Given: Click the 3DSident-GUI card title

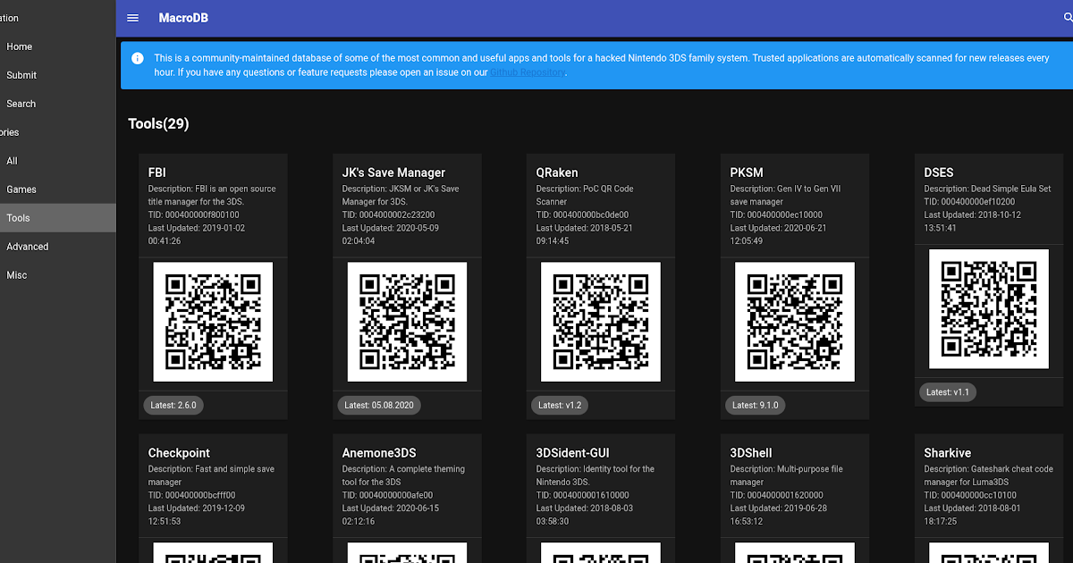Looking at the screenshot, I should 573,453.
